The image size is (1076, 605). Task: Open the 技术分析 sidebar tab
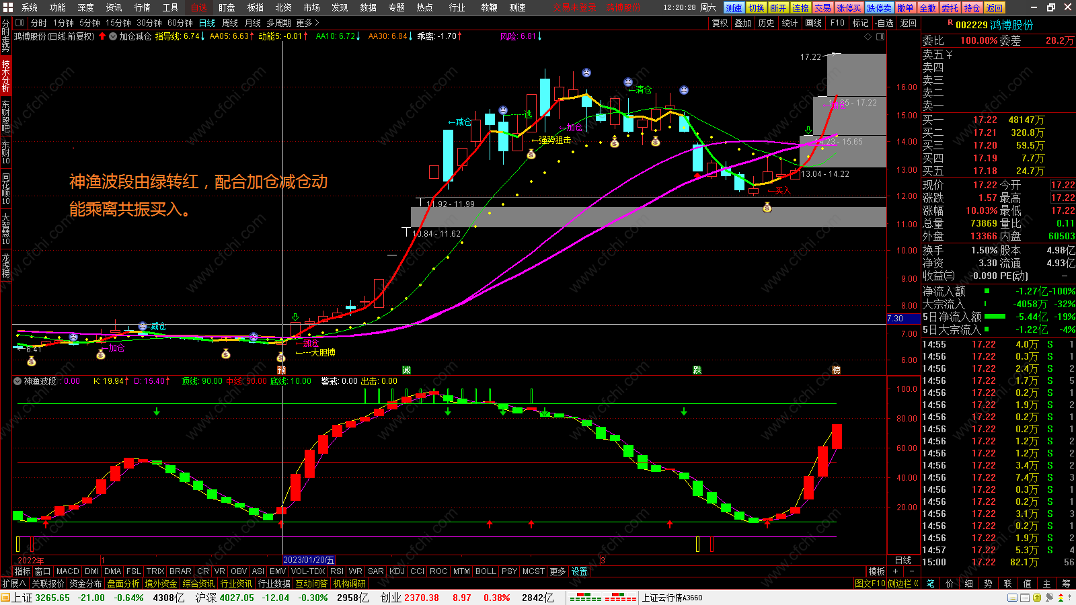point(5,76)
